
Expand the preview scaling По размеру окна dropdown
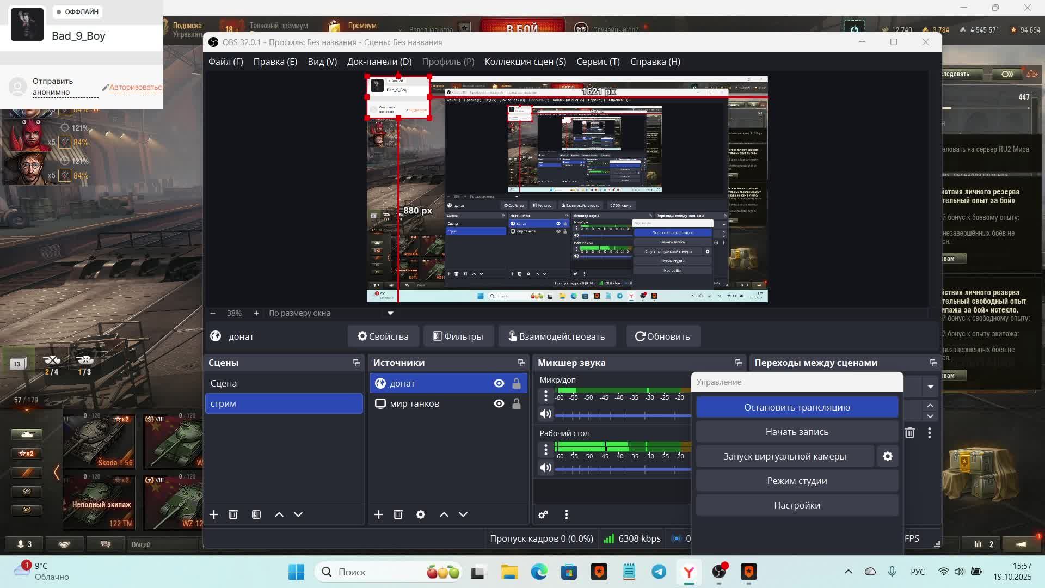[x=390, y=313]
